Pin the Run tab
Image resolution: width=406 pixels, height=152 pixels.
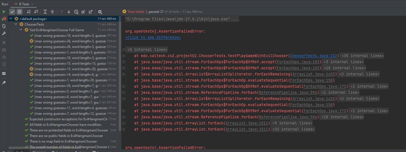4,83
